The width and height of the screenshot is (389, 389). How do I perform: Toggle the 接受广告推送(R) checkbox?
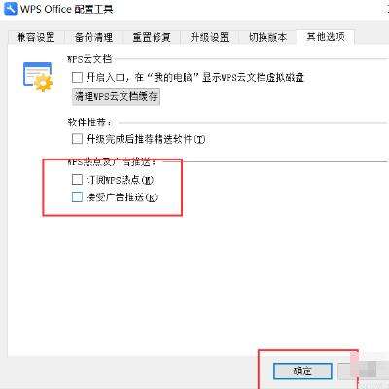(77, 196)
